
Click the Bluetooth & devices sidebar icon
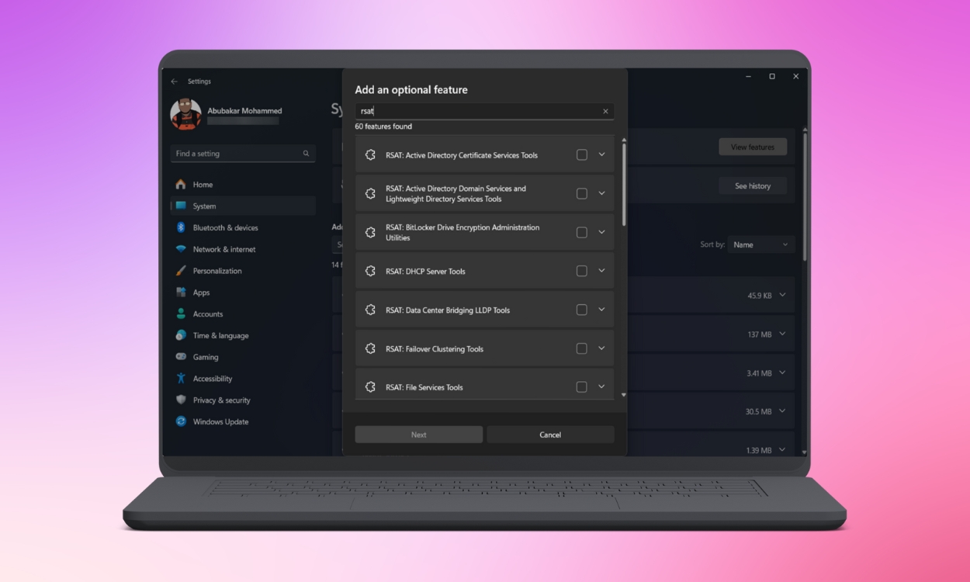click(x=181, y=227)
